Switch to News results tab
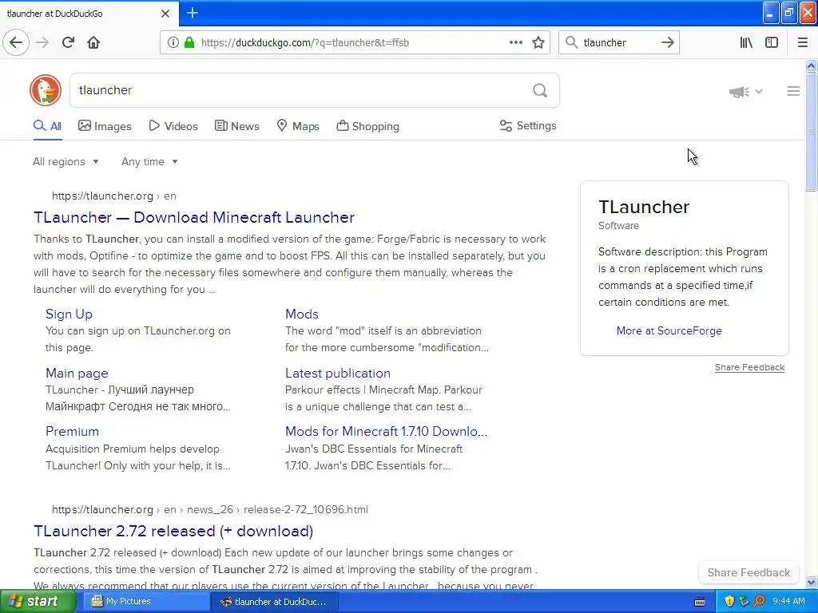 pos(236,126)
